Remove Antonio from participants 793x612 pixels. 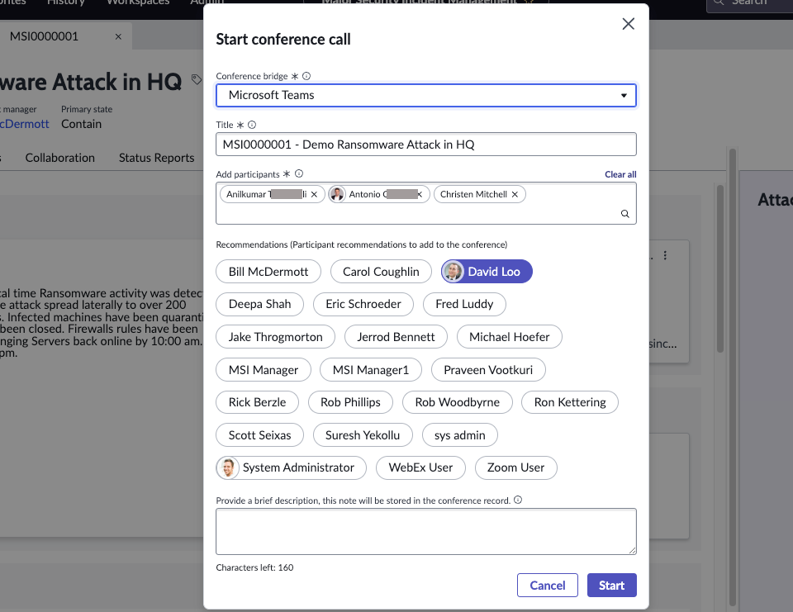tap(420, 194)
